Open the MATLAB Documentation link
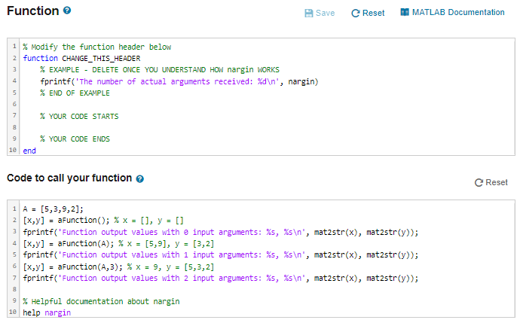Image resolution: width=520 pixels, height=323 pixels. pyautogui.click(x=452, y=12)
